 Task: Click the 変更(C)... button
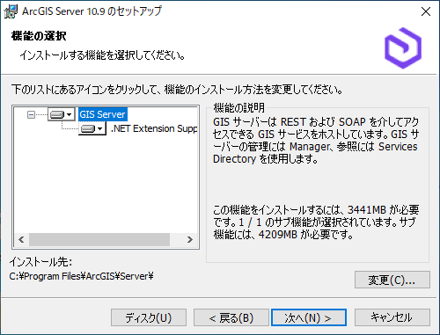coord(392,280)
